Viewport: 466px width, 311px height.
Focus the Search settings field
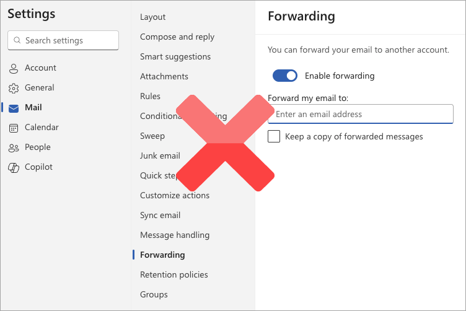pyautogui.click(x=69, y=41)
